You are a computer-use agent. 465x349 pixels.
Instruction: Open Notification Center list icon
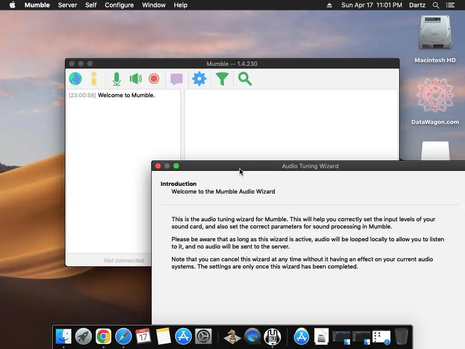pos(450,5)
